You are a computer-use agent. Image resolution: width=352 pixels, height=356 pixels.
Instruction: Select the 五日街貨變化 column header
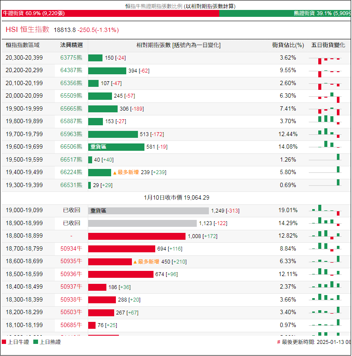(x=328, y=45)
